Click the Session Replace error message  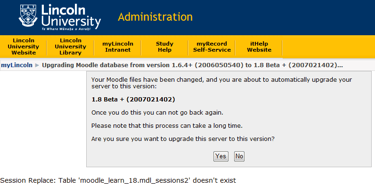click(x=118, y=180)
